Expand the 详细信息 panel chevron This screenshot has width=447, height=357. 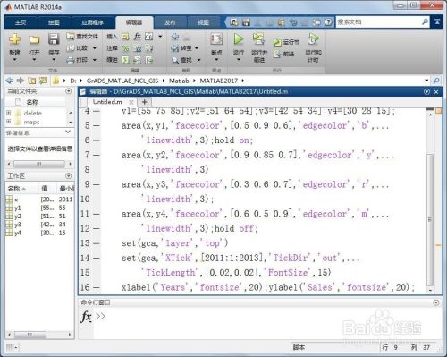pyautogui.click(x=68, y=132)
